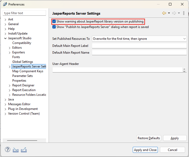Expand the Report Designer node
This screenshot has height=157, width=189.
pos(9,86)
